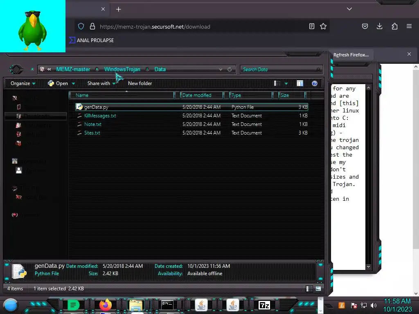Open the Command Prompt taskbar icon
Image resolution: width=419 pixels, height=314 pixels.
(x=167, y=305)
